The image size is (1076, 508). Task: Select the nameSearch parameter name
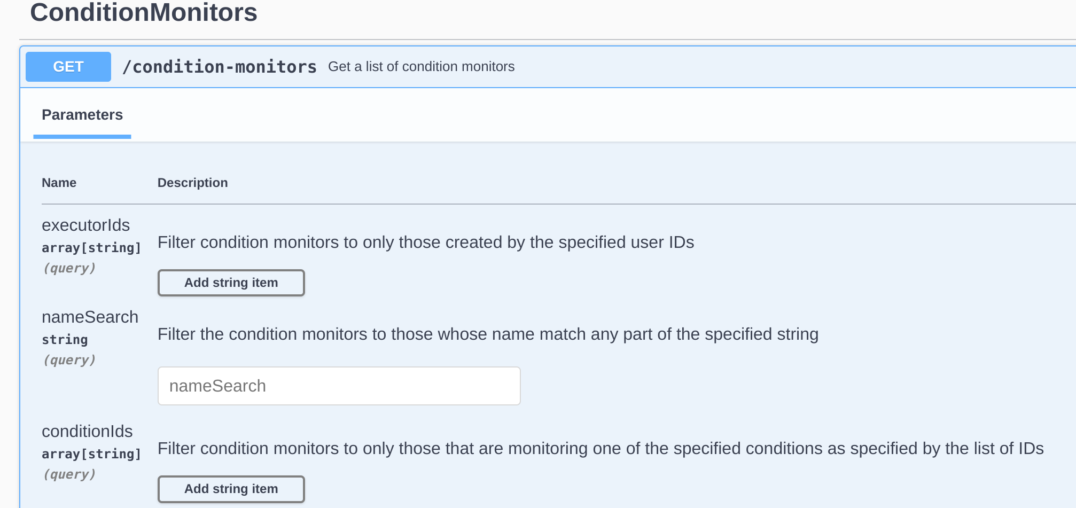90,316
